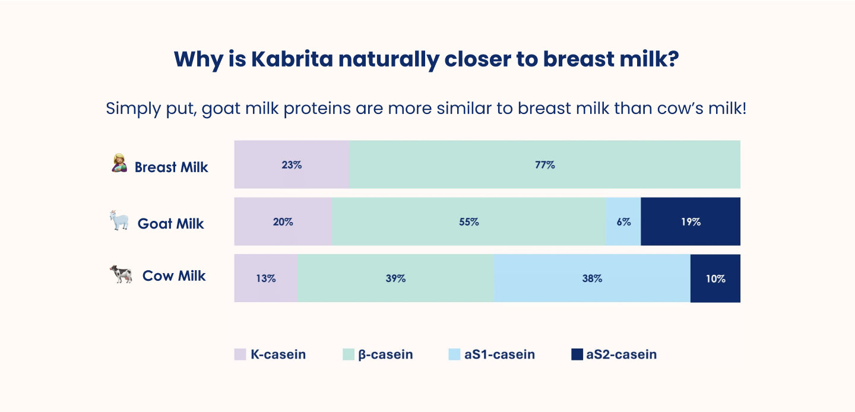Click the dark 19% Goat Milk segment
The image size is (855, 412).
(x=691, y=222)
